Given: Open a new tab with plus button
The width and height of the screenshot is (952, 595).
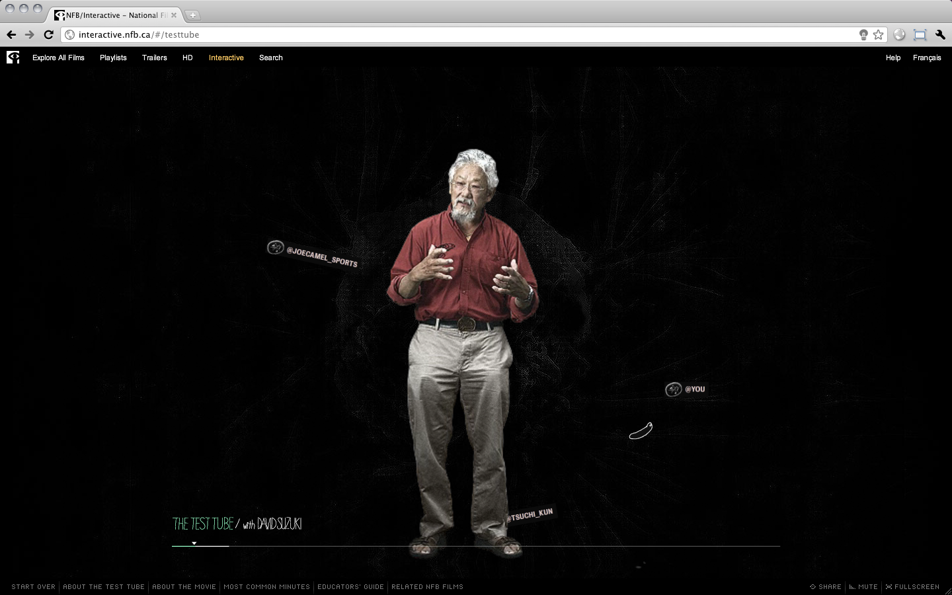Looking at the screenshot, I should 192,15.
